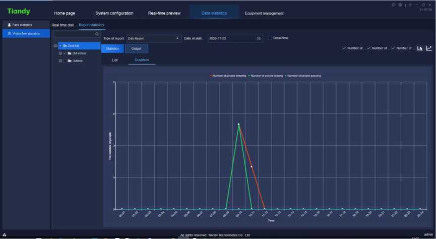Screen dimensions: 436x239
Task: Click the Statistics button
Action: tap(112, 48)
